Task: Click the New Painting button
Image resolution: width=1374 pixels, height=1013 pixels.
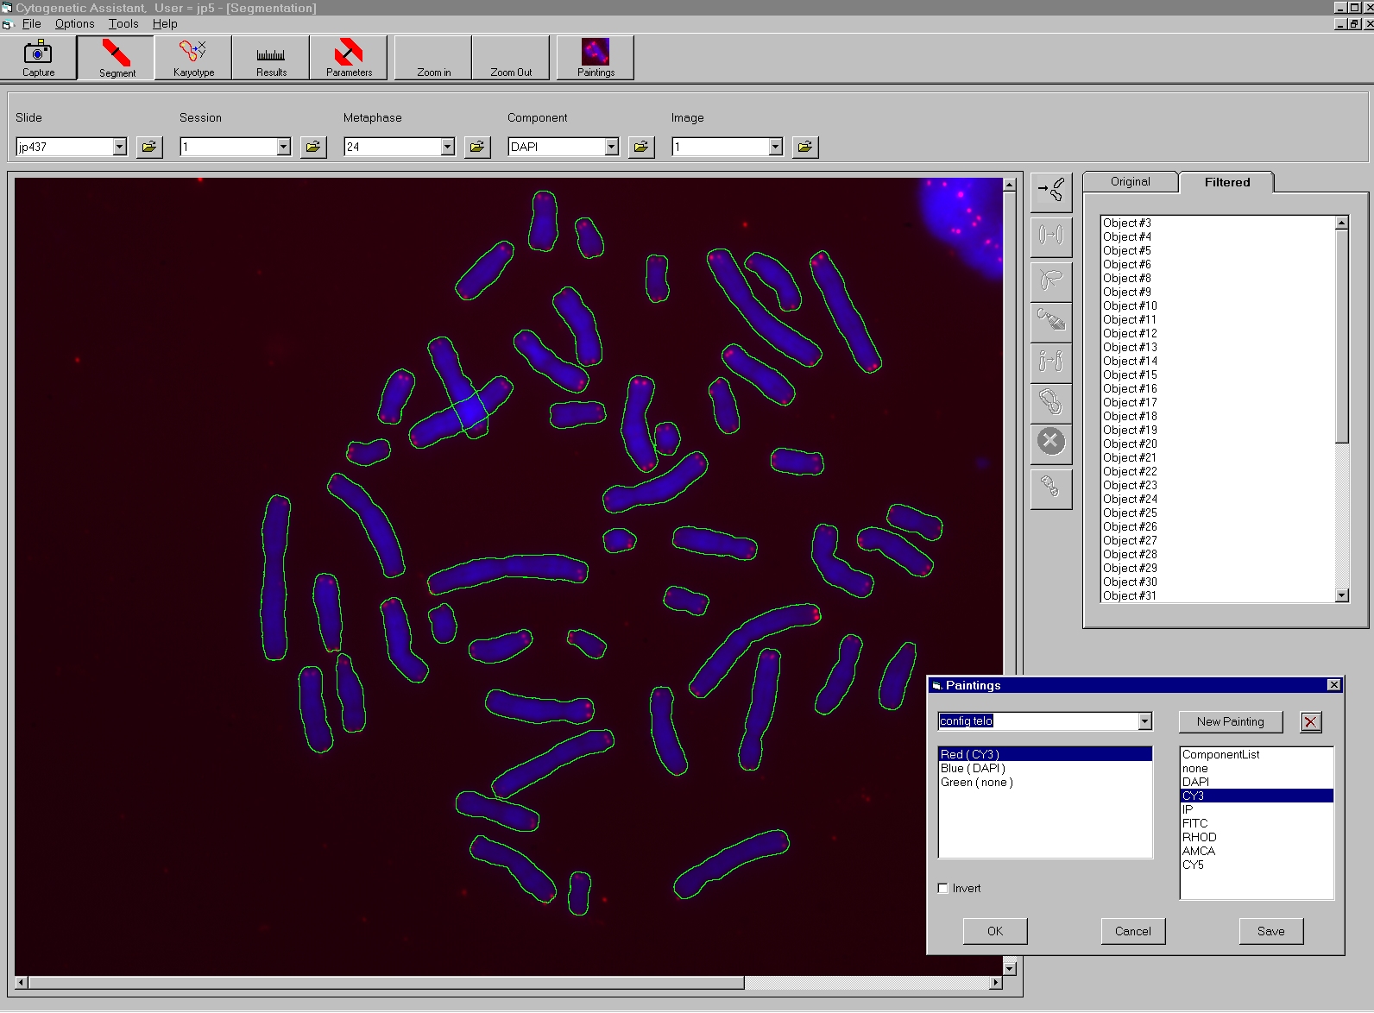Action: click(x=1230, y=721)
